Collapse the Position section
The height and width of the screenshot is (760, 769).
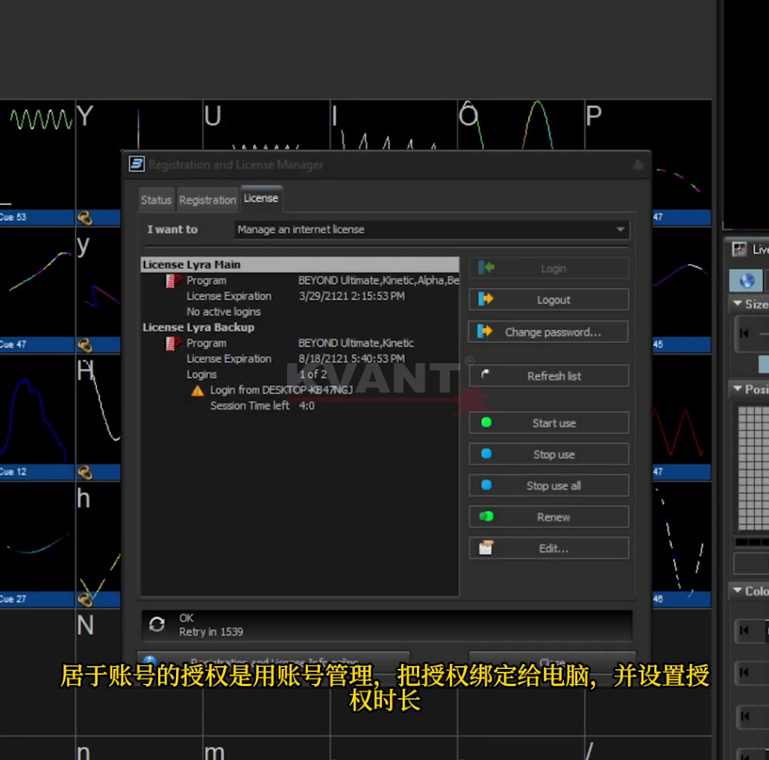coord(737,389)
